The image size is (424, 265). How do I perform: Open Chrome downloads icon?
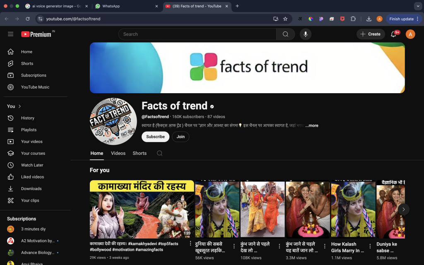click(369, 19)
